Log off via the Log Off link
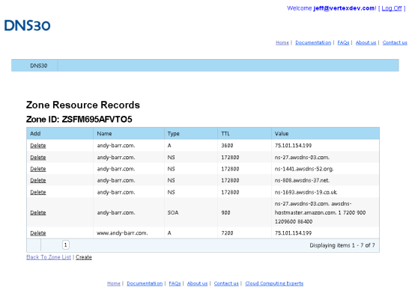Viewport: 412px width, 290px height. (392, 8)
